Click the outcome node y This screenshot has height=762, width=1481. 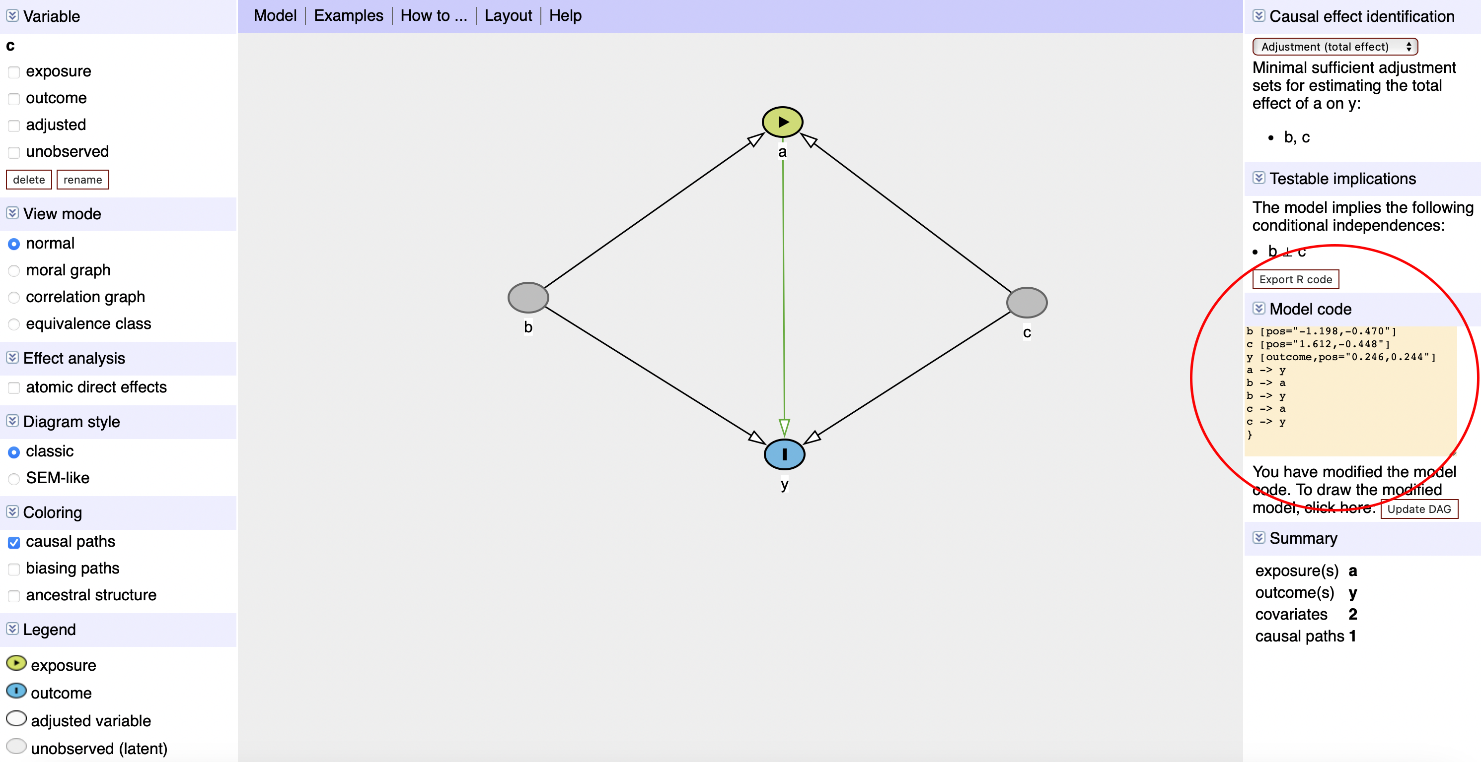tap(784, 454)
